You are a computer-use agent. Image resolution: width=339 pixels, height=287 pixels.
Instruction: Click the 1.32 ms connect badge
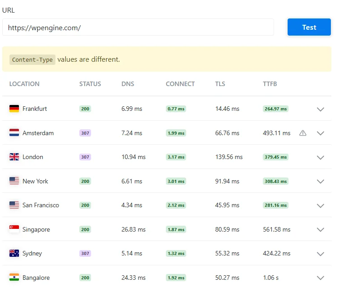coord(176,253)
